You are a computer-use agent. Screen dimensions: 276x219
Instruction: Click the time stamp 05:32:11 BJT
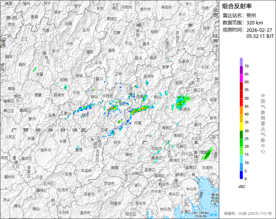(260, 36)
